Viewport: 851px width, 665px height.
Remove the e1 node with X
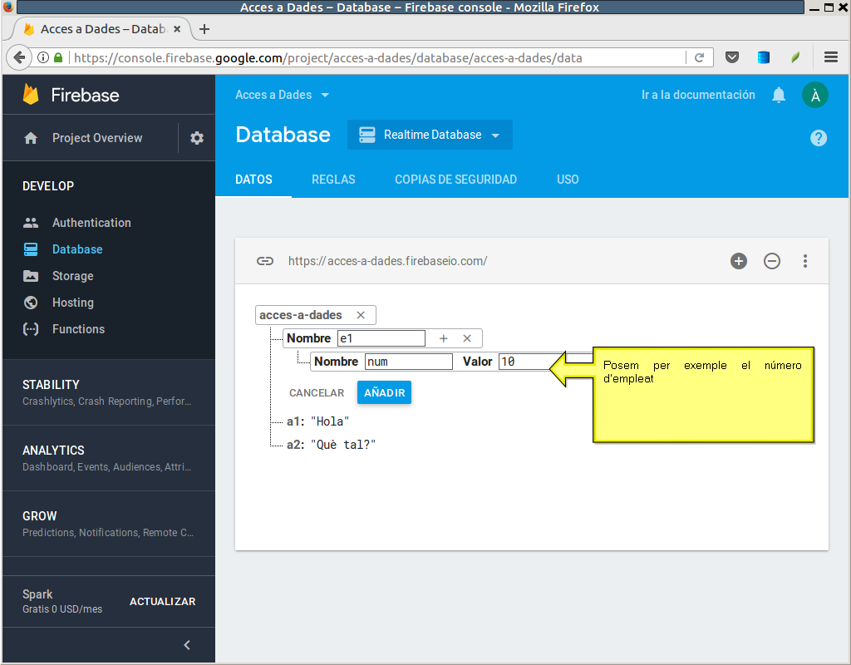[467, 338]
